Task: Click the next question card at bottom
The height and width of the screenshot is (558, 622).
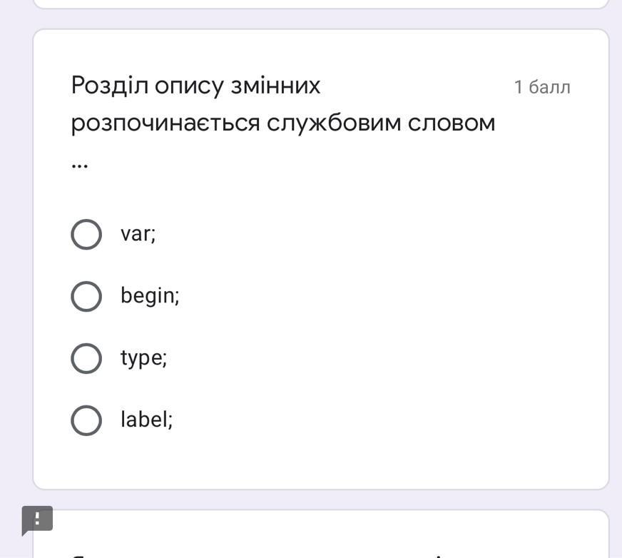Action: click(321, 534)
